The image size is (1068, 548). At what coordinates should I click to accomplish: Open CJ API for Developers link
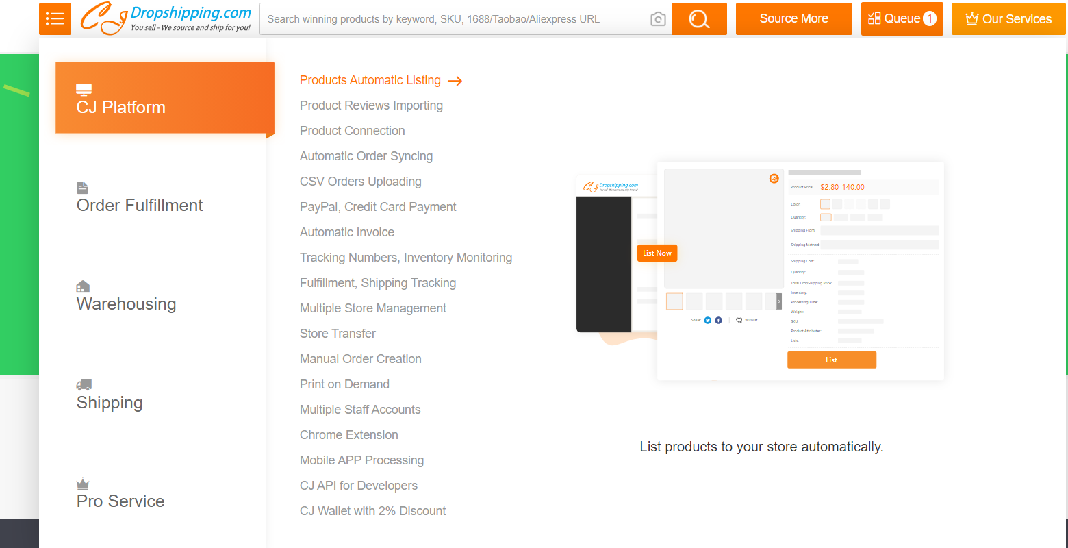coord(359,486)
